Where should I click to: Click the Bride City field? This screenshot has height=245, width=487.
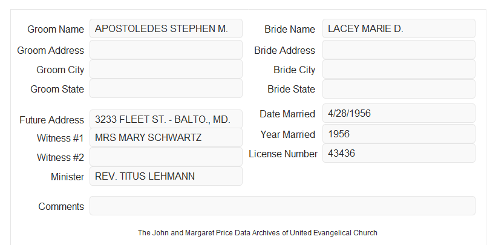click(x=399, y=69)
